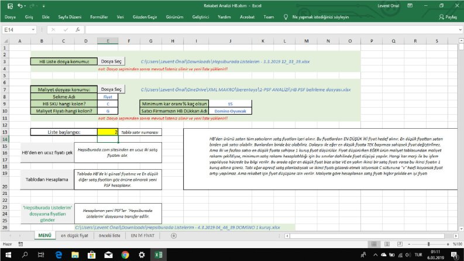Expand the Name Box dropdown arrow

[x=33, y=30]
